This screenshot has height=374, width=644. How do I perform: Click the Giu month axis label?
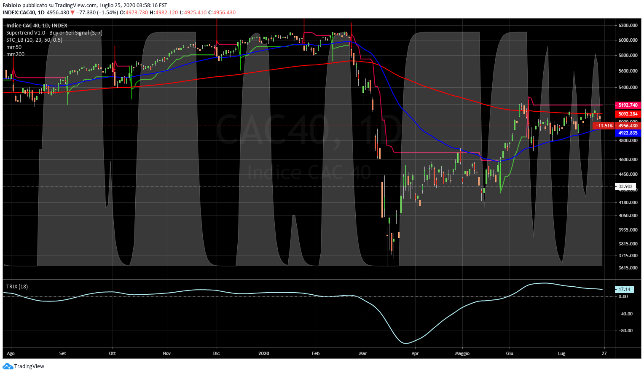tap(510, 353)
